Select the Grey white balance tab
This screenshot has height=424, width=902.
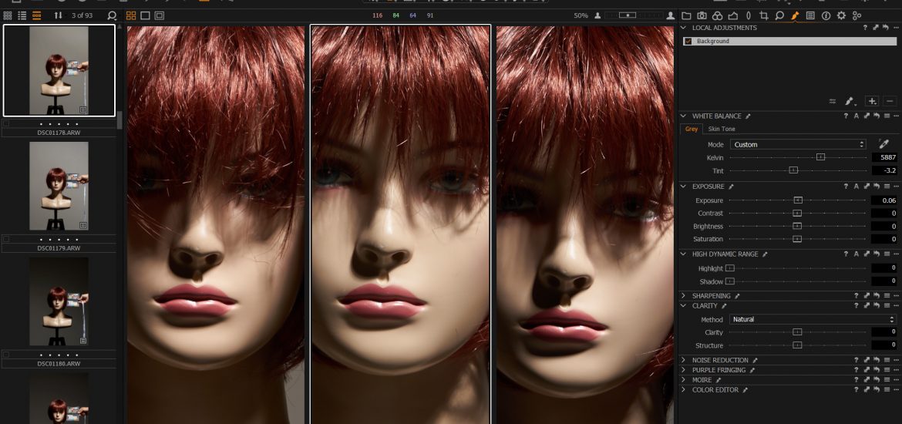click(x=692, y=129)
